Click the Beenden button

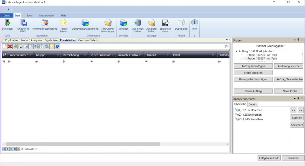coord(293,158)
